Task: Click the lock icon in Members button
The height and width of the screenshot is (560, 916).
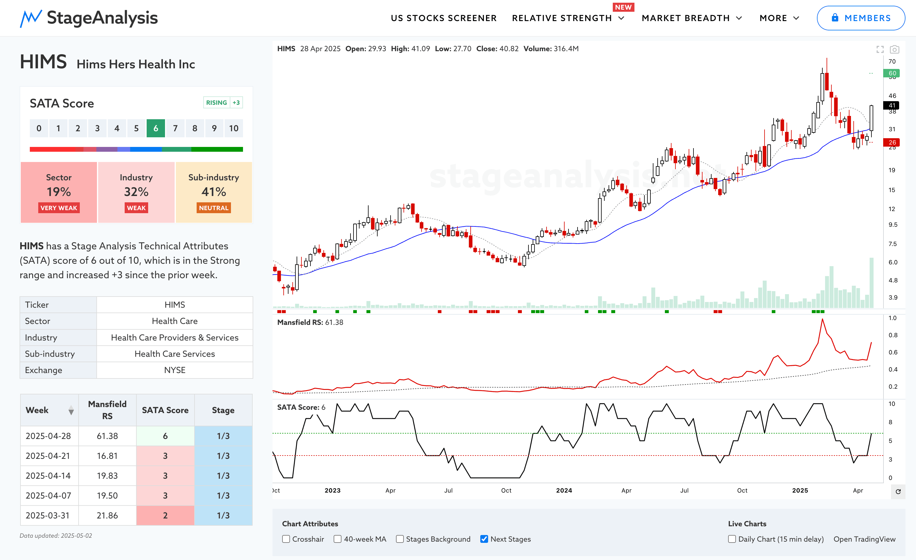Action: [x=835, y=17]
